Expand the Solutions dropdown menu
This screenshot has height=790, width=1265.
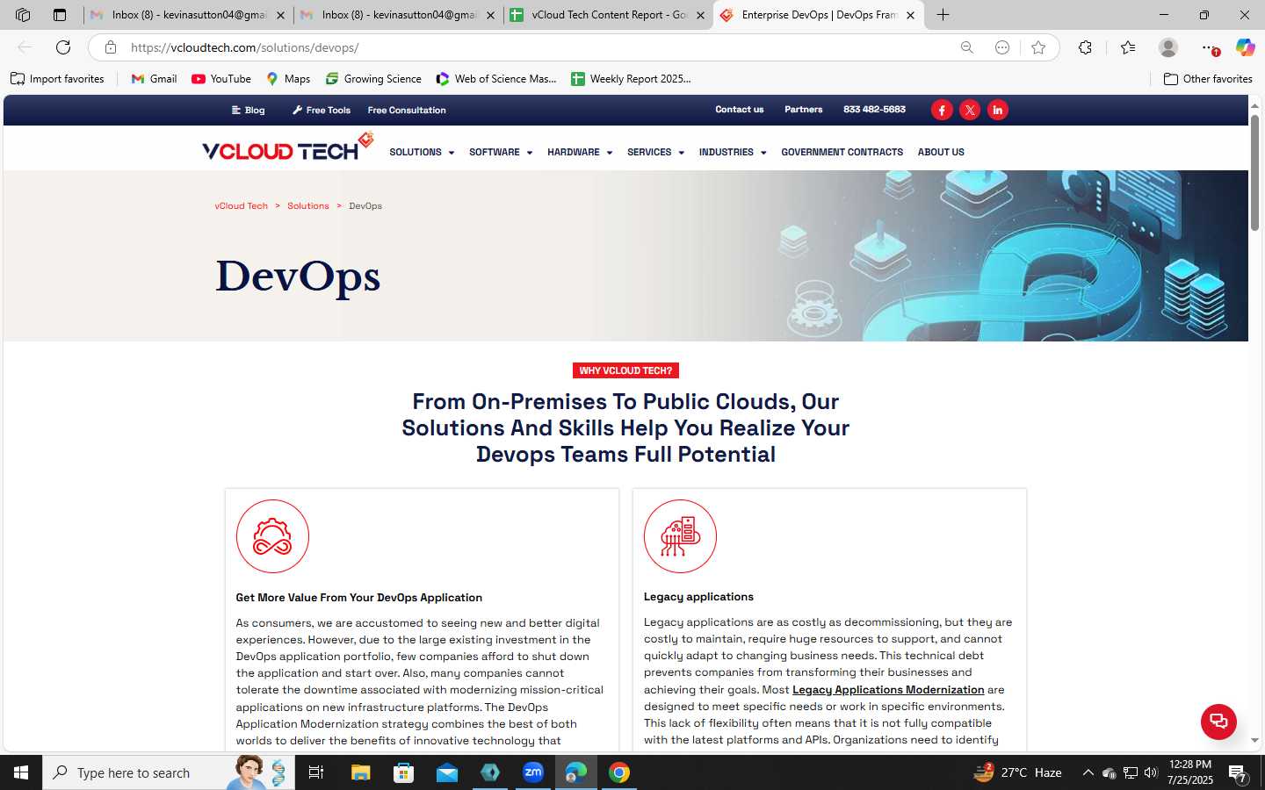coord(422,152)
